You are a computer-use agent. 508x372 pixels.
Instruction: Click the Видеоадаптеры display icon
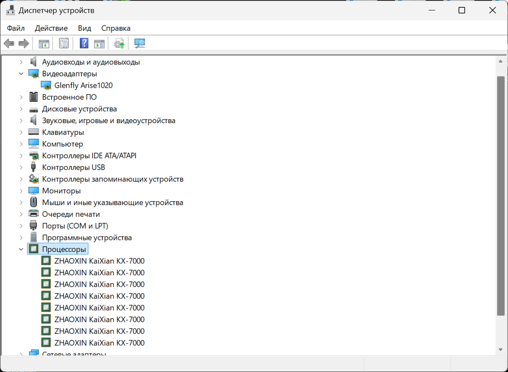click(x=33, y=74)
